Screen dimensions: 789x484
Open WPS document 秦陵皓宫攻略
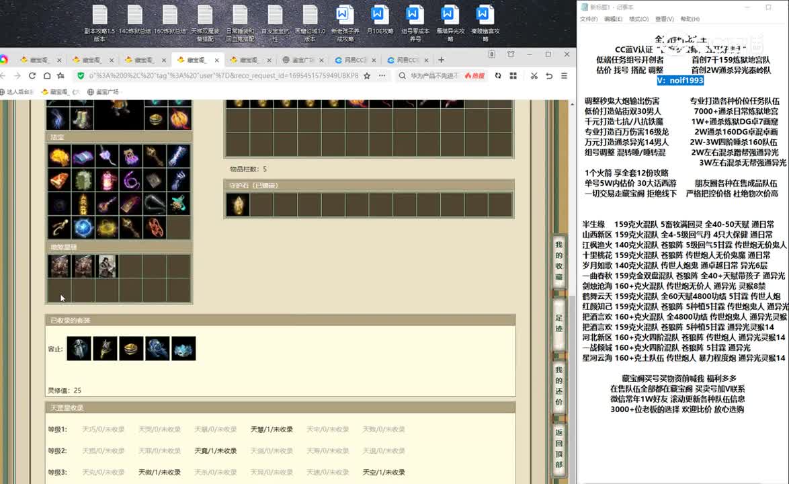(x=485, y=23)
